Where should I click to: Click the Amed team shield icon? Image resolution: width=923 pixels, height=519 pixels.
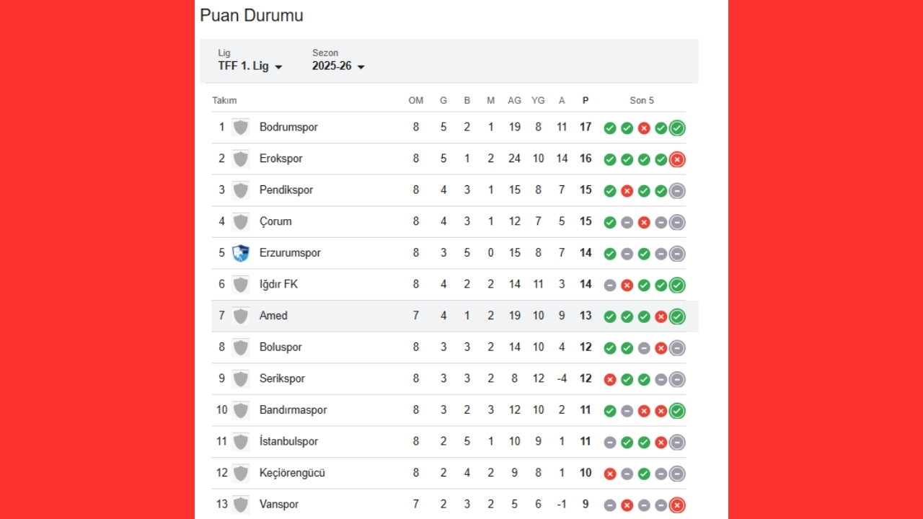pyautogui.click(x=241, y=316)
